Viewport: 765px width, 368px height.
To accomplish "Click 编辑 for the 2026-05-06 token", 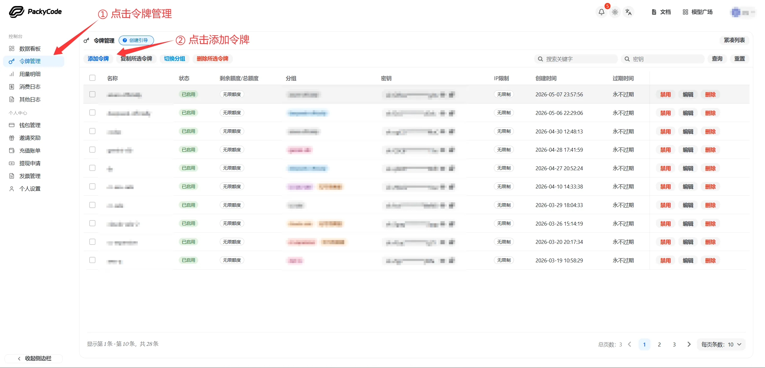I will click(688, 113).
